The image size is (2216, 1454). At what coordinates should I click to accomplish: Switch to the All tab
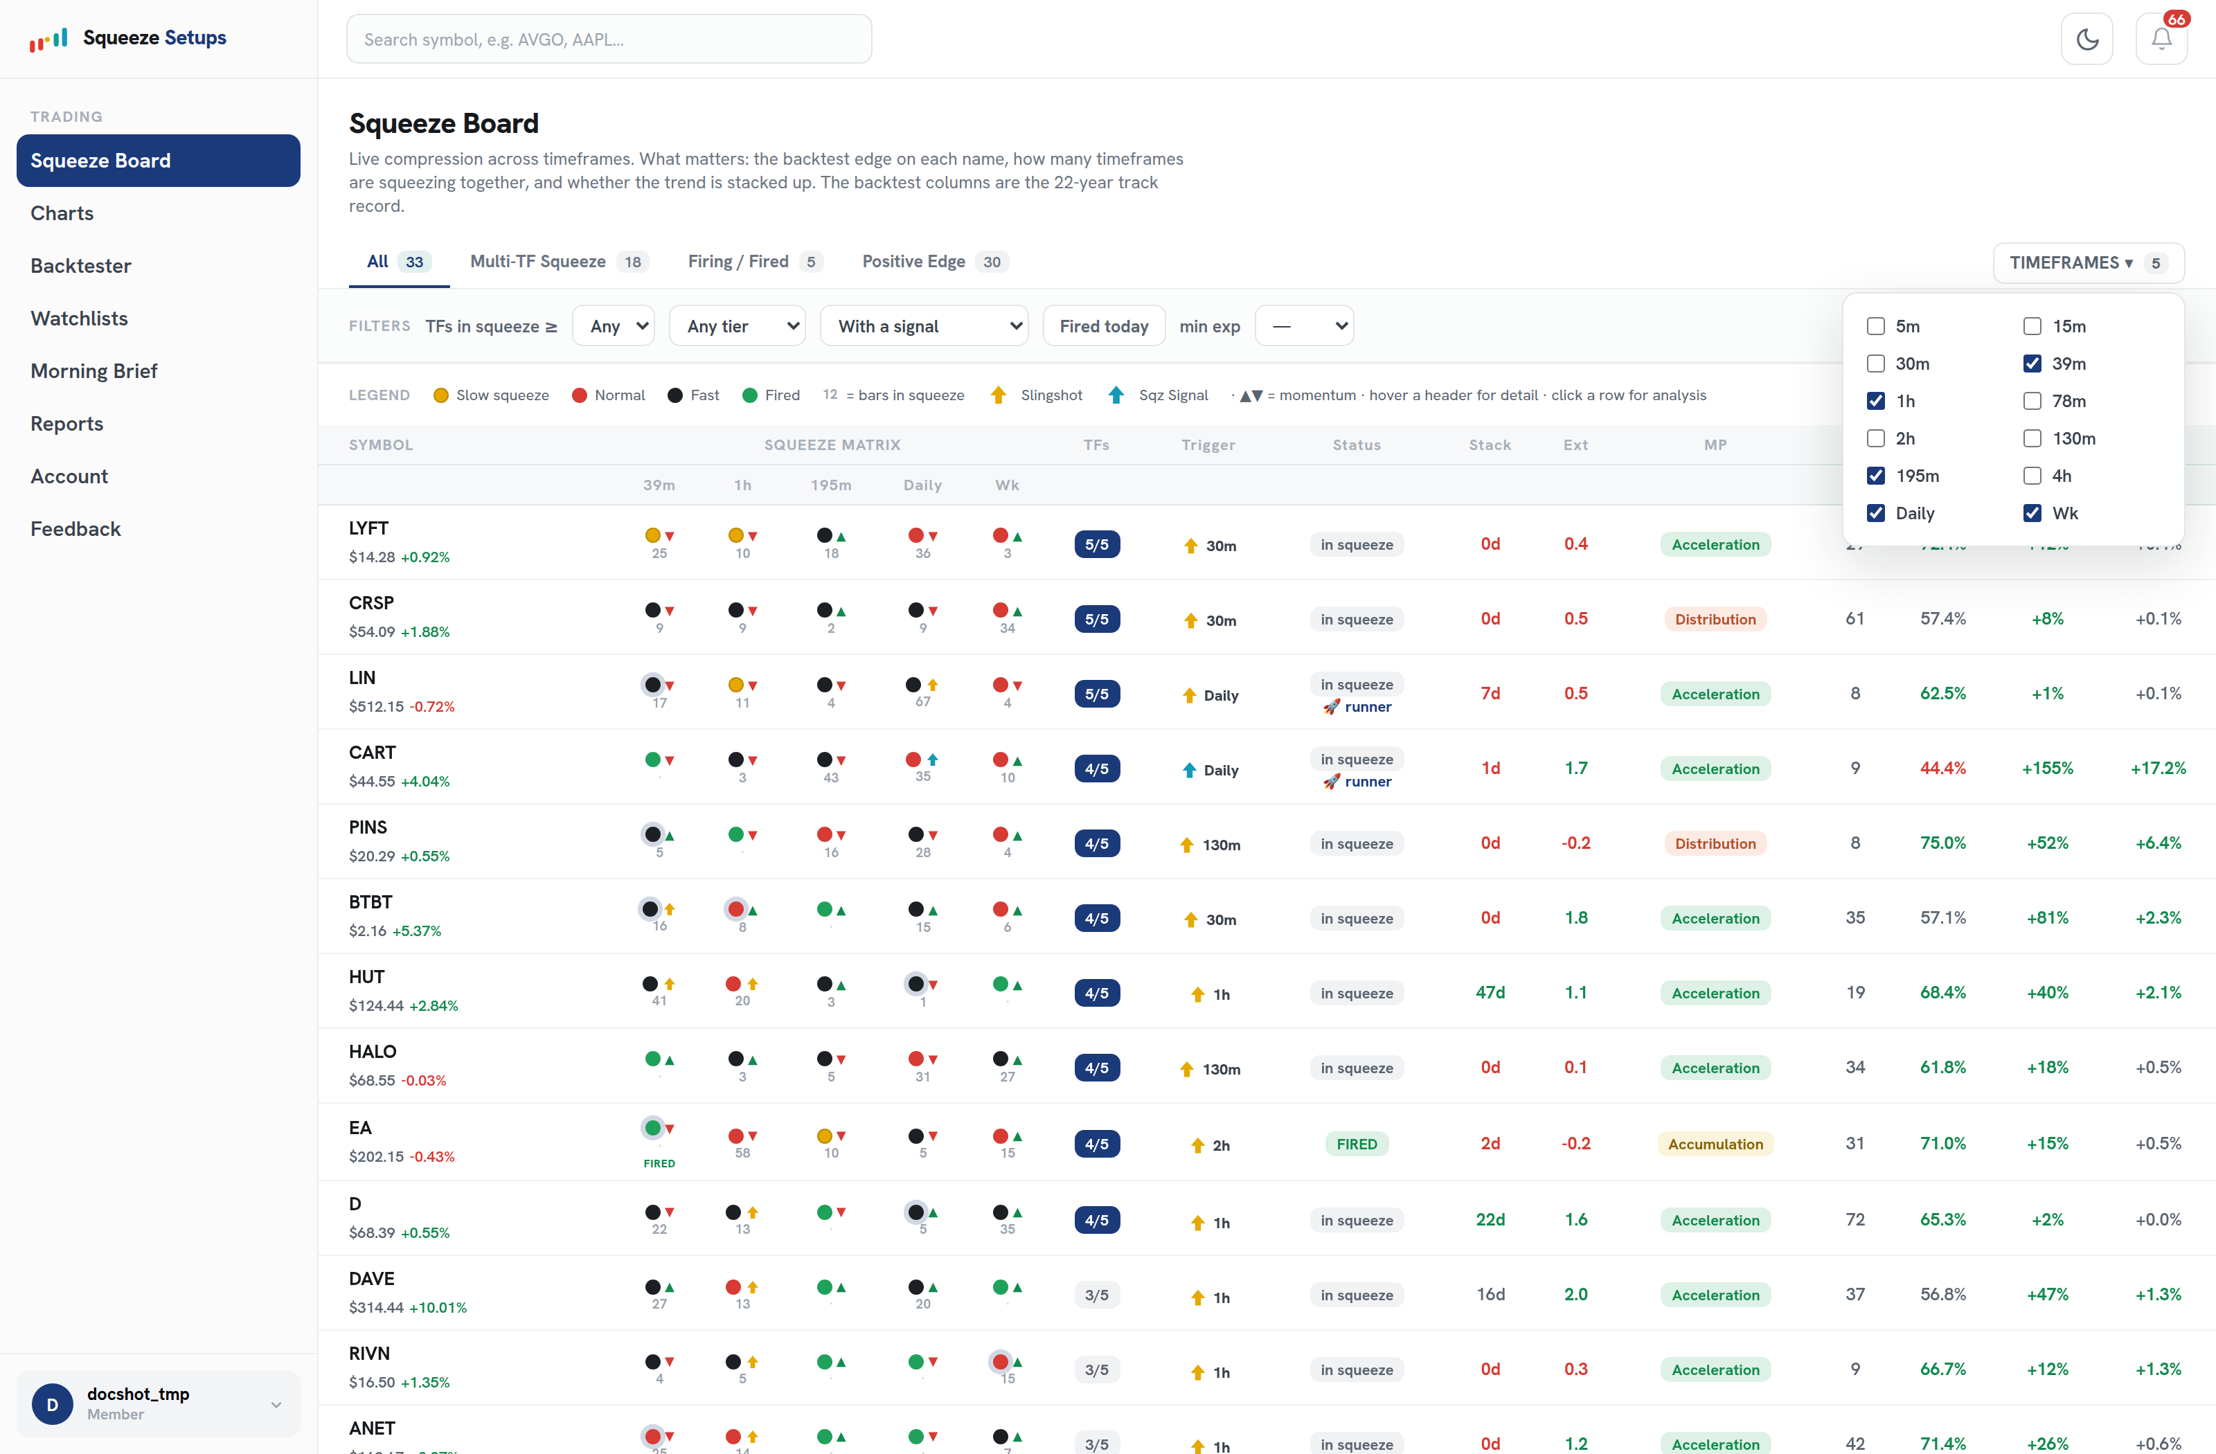pyautogui.click(x=398, y=262)
